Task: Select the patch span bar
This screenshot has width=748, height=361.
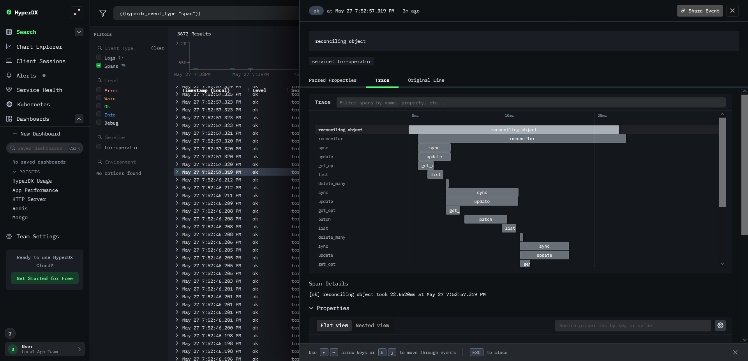Action: (x=486, y=219)
